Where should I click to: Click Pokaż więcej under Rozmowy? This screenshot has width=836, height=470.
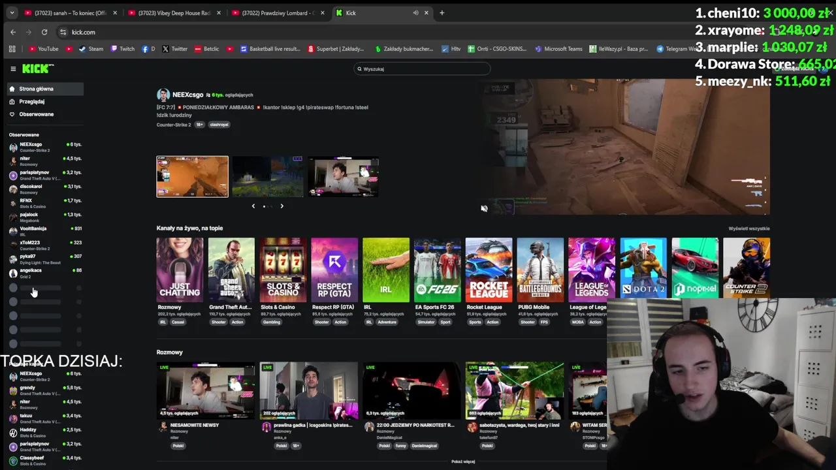463,462
